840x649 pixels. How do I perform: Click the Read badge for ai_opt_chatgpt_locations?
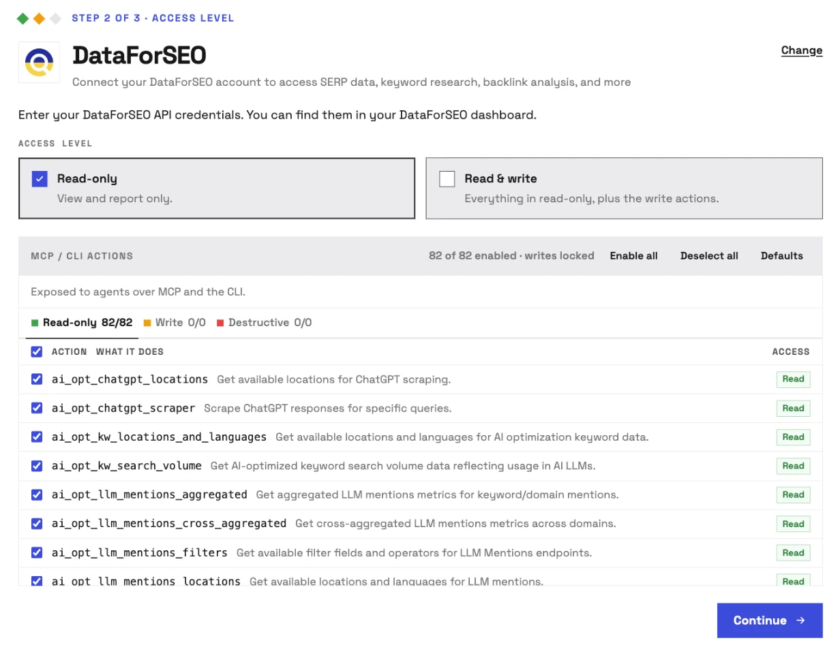793,379
